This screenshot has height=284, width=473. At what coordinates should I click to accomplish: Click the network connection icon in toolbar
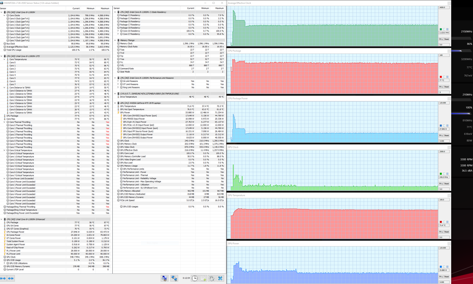174,278
